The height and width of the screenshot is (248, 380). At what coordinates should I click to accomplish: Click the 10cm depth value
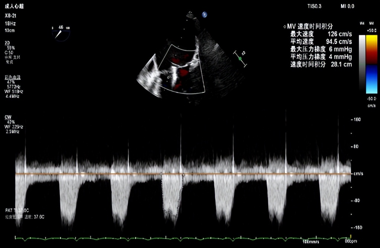[10, 30]
